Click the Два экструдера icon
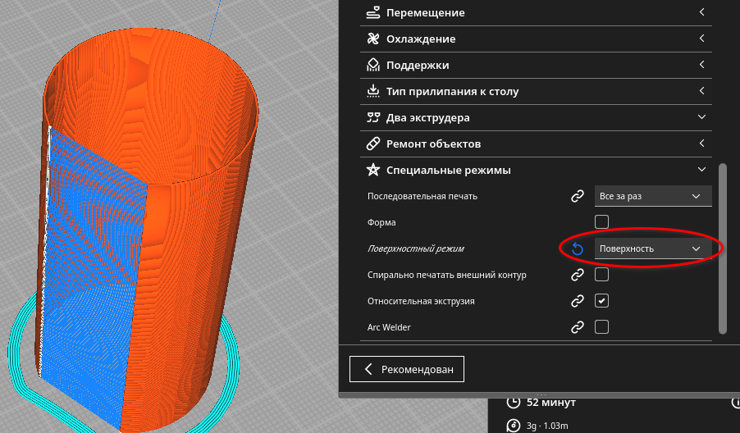Screen dimensions: 740x433 coord(372,117)
